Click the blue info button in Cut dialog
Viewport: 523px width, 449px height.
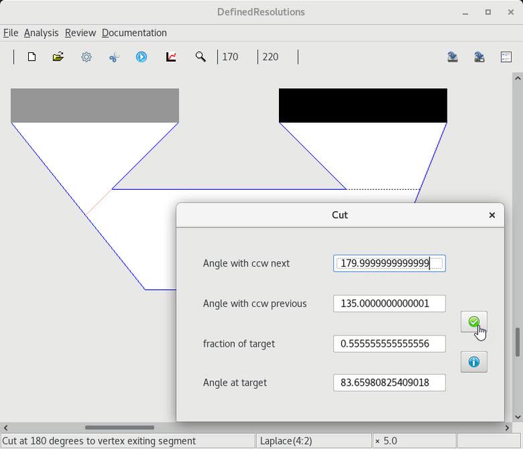[474, 361]
